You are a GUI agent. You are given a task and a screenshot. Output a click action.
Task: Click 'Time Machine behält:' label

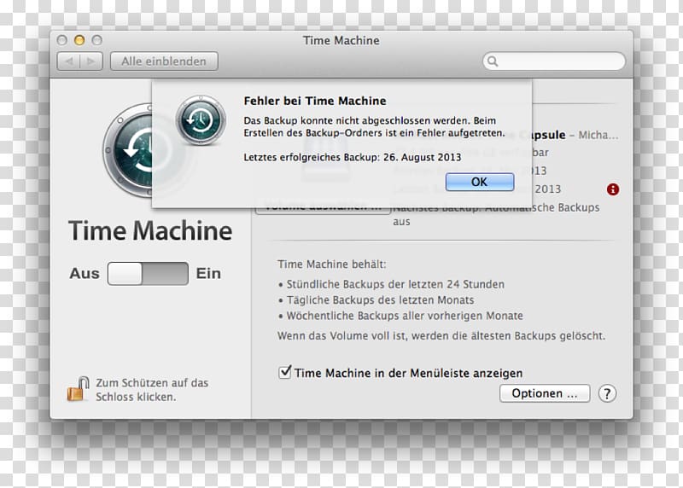[x=332, y=264]
